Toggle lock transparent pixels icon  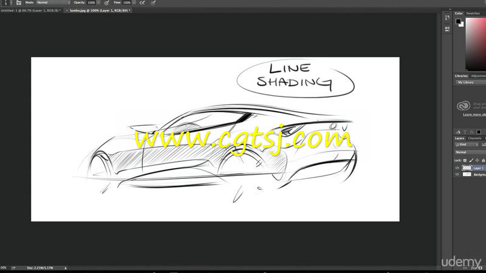[x=465, y=160]
